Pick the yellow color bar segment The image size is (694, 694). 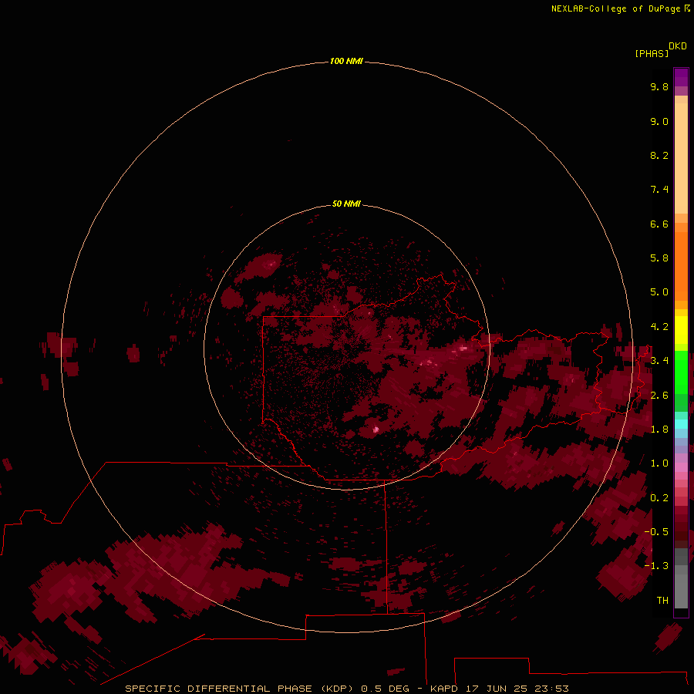[x=681, y=330]
